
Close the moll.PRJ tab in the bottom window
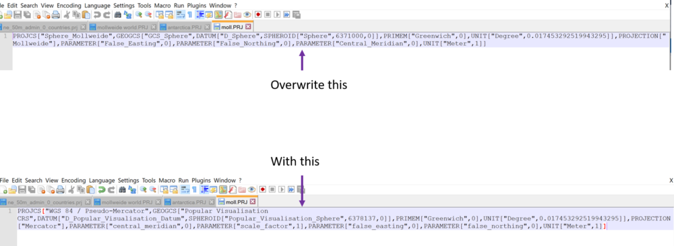[x=253, y=202]
